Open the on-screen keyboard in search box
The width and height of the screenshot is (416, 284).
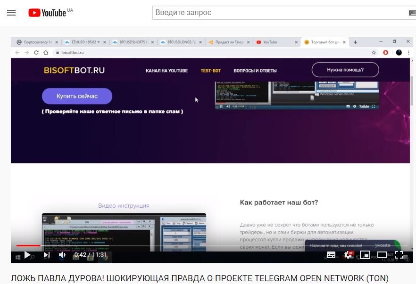(x=412, y=12)
